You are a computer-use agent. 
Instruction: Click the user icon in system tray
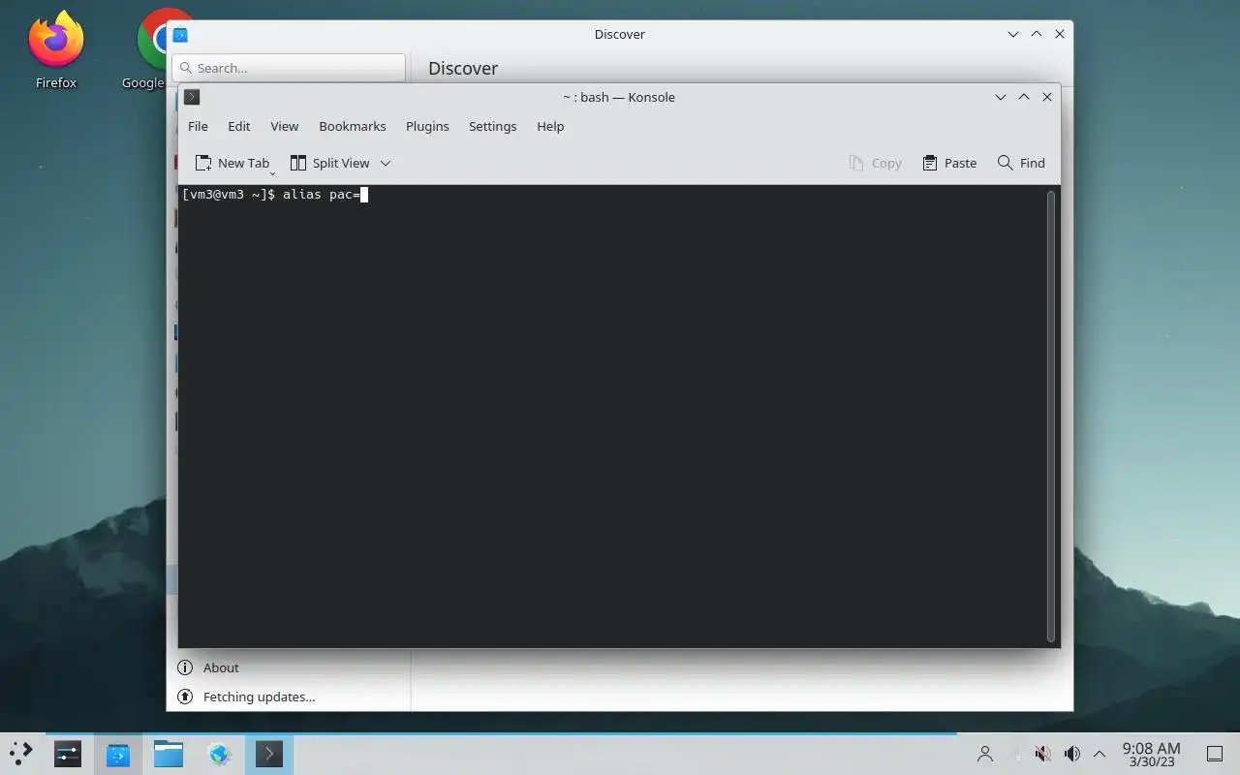pos(985,754)
